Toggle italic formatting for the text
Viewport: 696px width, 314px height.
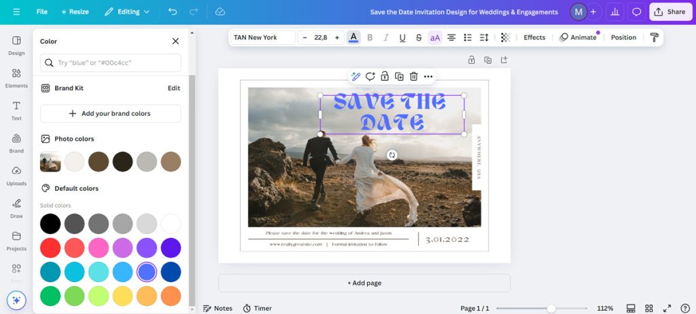(386, 37)
